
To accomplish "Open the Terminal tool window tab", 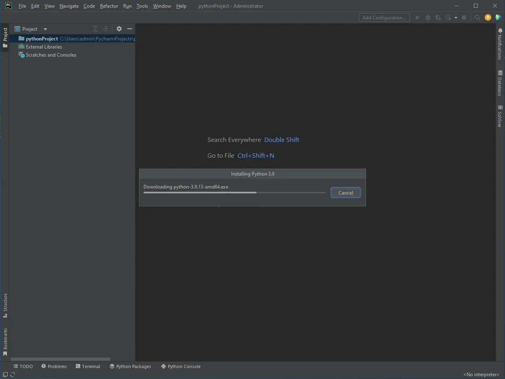I will tap(88, 366).
